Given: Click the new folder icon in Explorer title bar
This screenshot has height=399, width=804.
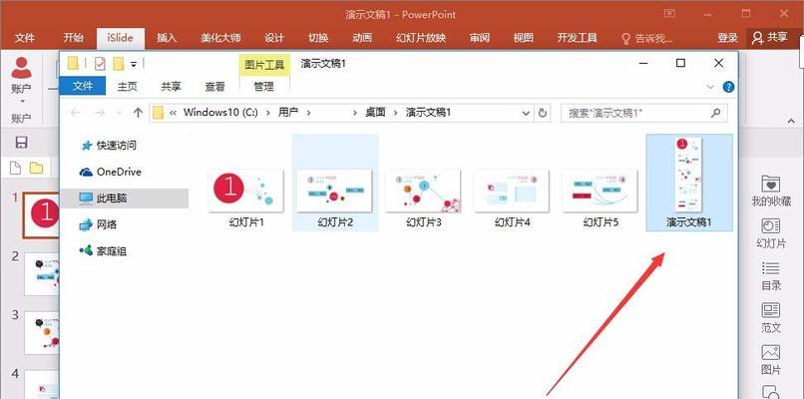Looking at the screenshot, I should [x=119, y=64].
